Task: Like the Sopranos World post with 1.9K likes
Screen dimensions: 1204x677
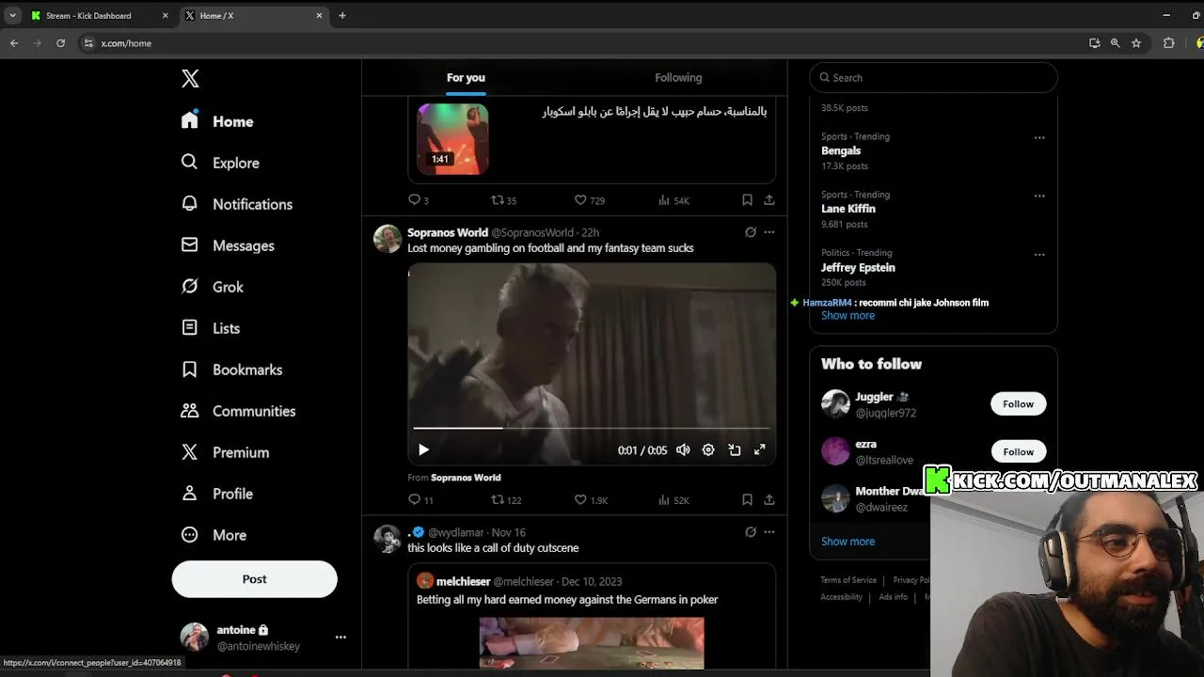Action: pyautogui.click(x=591, y=500)
